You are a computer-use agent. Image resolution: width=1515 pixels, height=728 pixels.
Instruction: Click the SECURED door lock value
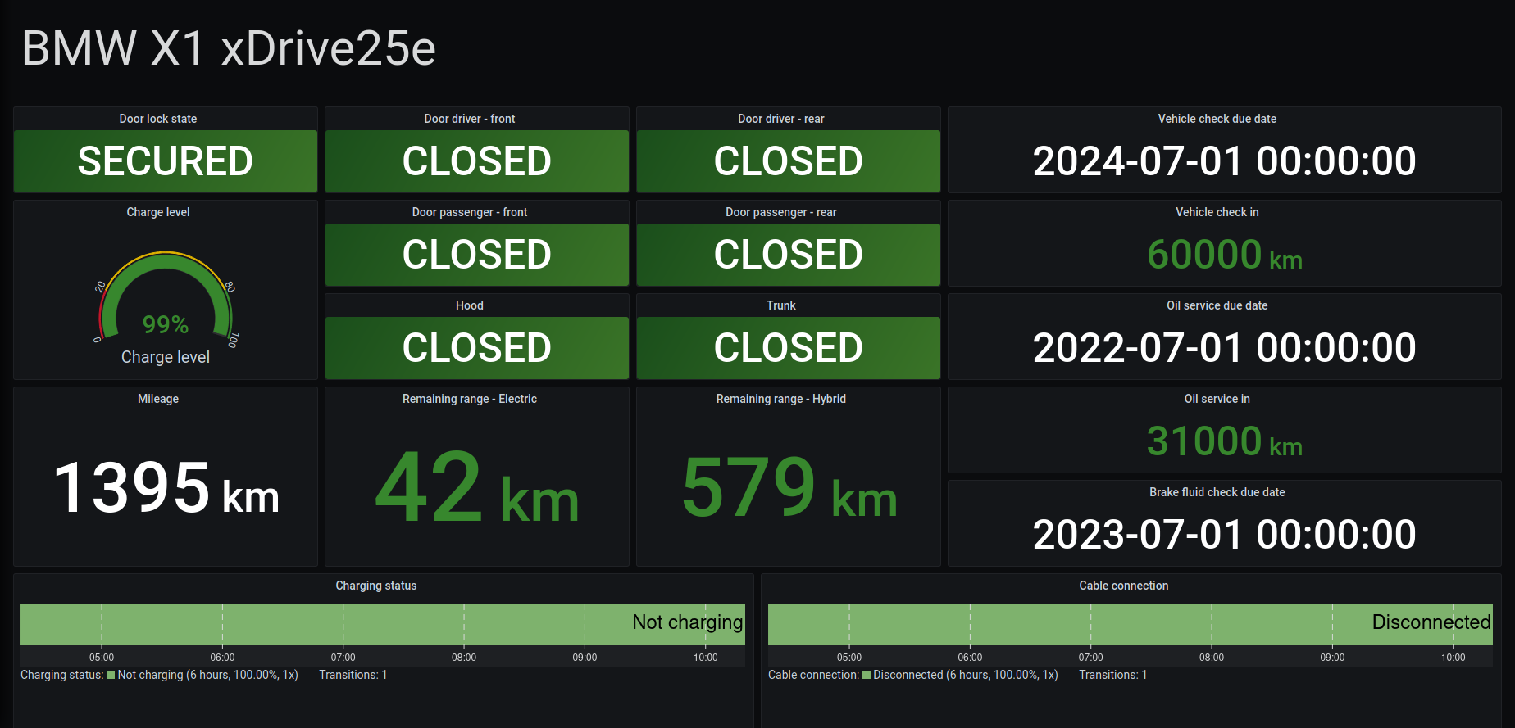tap(166, 161)
